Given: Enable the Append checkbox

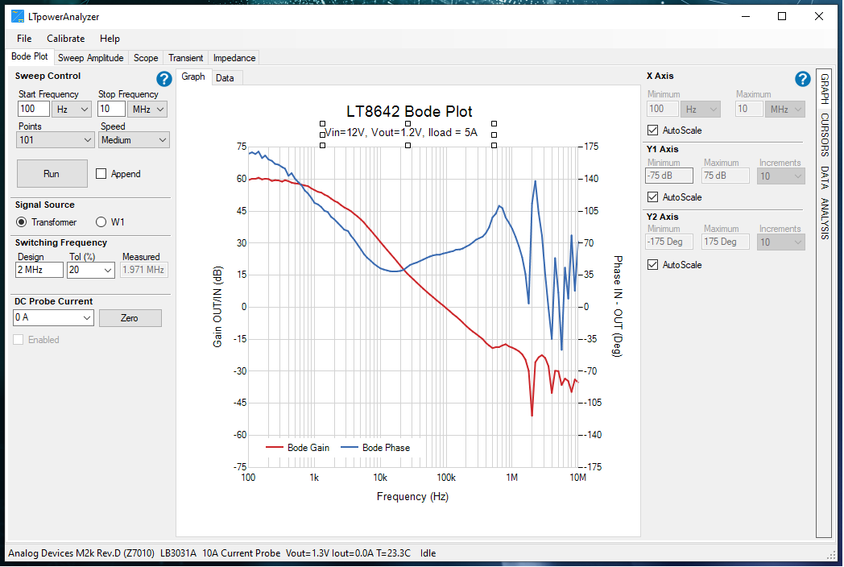Looking at the screenshot, I should pos(101,174).
